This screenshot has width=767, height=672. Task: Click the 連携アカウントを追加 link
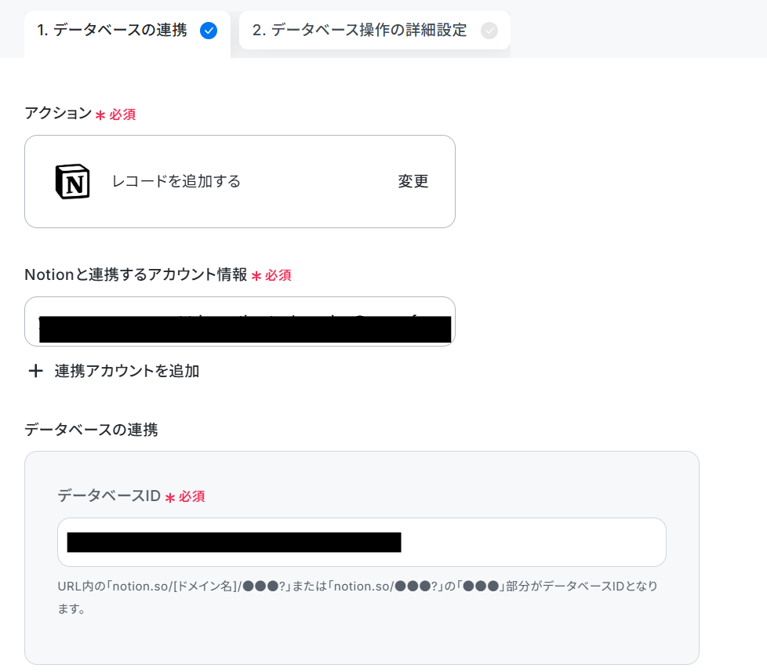click(127, 371)
